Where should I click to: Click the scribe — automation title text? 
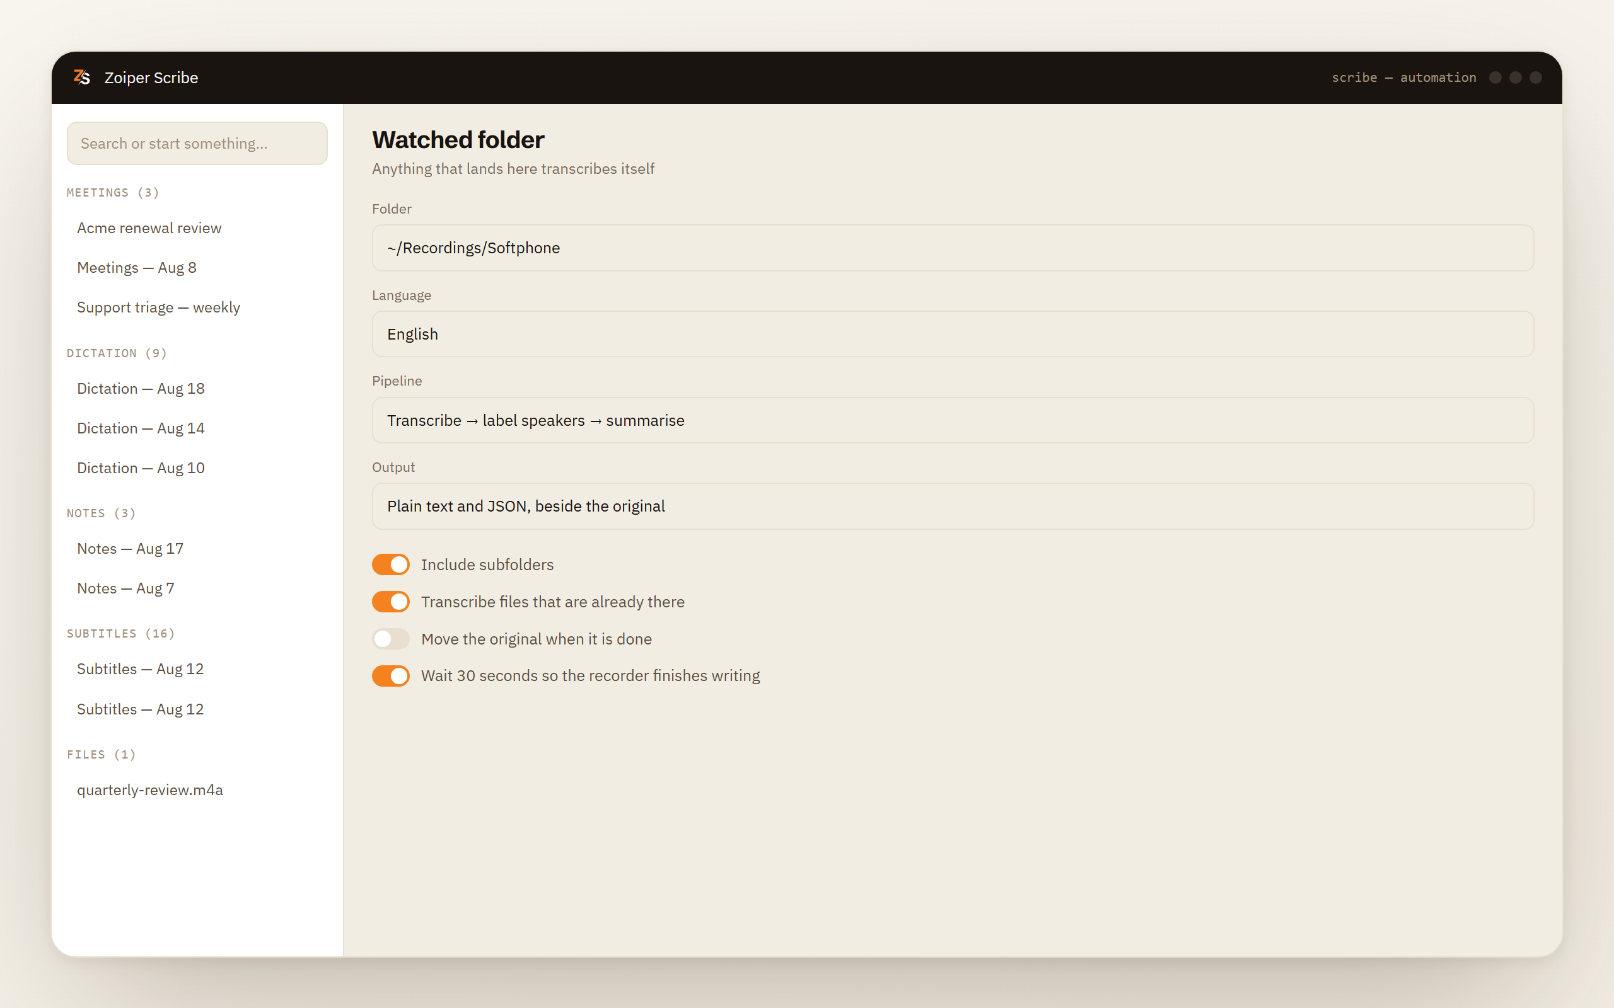tap(1404, 77)
